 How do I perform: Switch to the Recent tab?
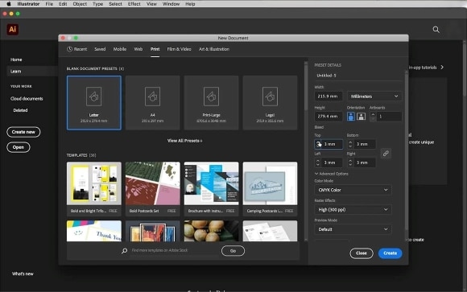click(76, 49)
